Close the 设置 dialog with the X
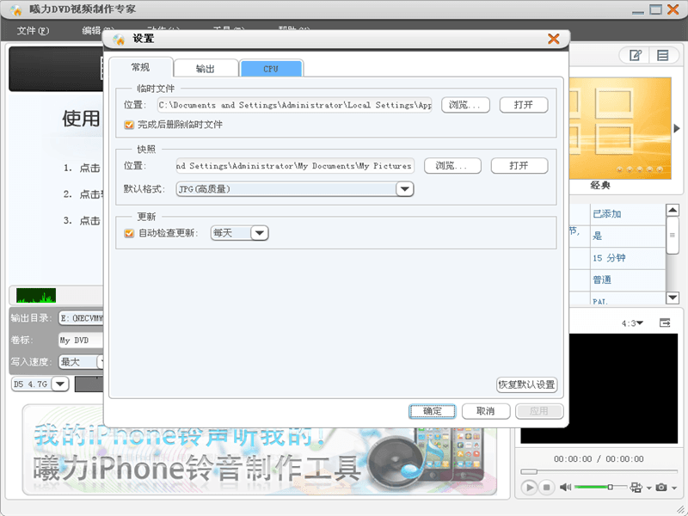Viewport: 688px width, 516px height. click(553, 39)
